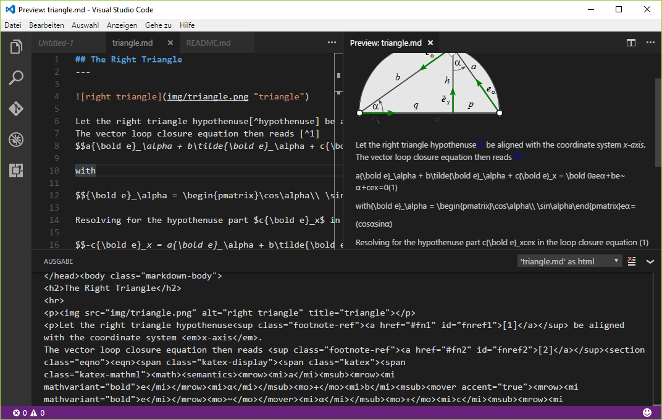The height and width of the screenshot is (420, 662).
Task: Click the AUSGABE panel title
Action: 58,261
